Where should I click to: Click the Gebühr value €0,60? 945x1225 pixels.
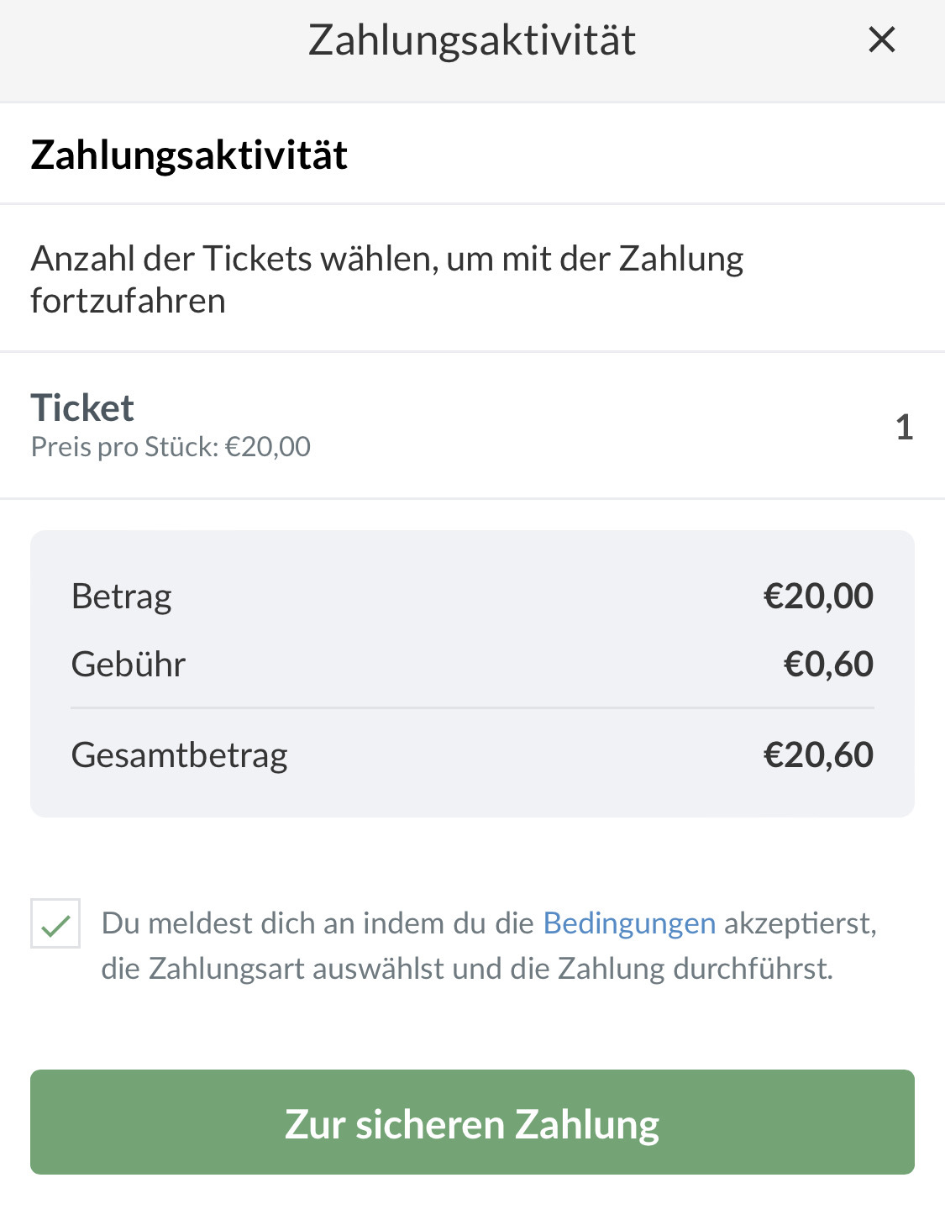pyautogui.click(x=828, y=665)
